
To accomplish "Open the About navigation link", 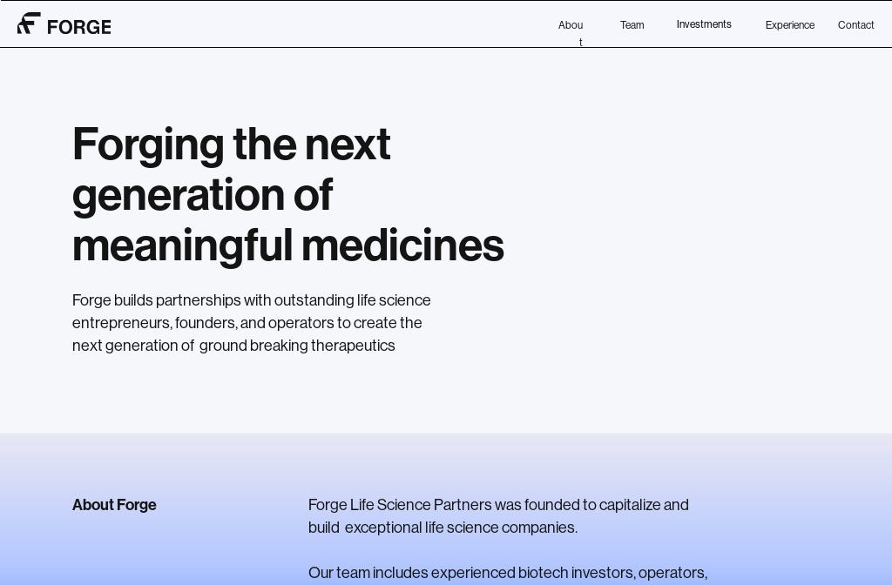I will click(x=571, y=26).
